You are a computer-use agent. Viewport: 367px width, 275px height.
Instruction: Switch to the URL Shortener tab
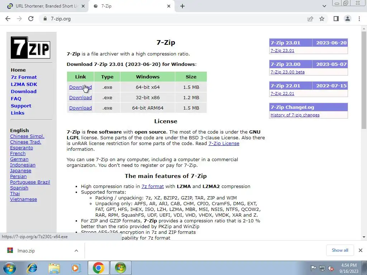pyautogui.click(x=44, y=6)
